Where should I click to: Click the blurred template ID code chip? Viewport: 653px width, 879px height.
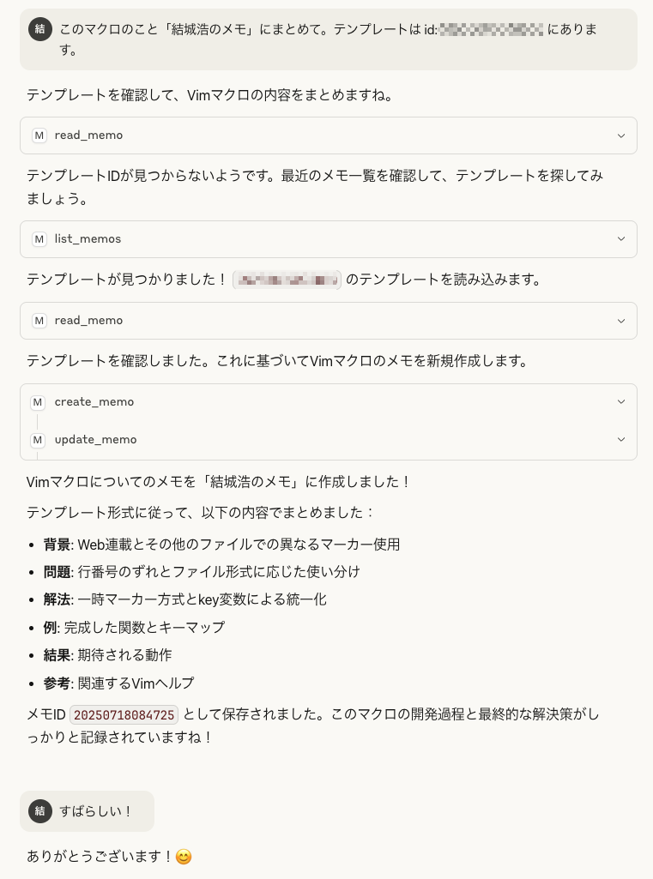(287, 280)
